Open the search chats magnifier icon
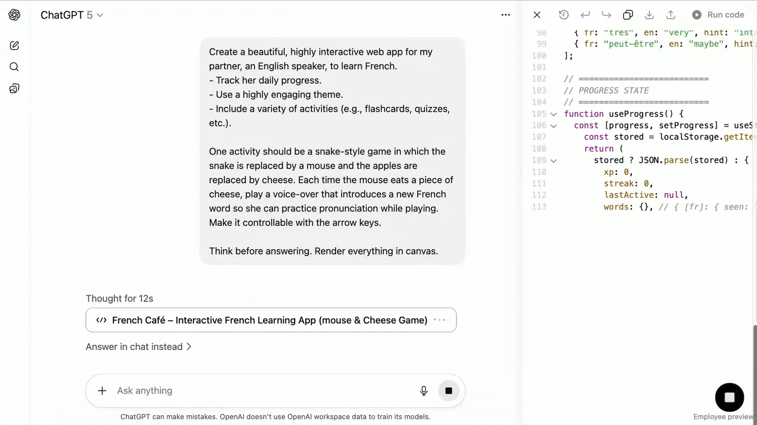 (x=14, y=67)
